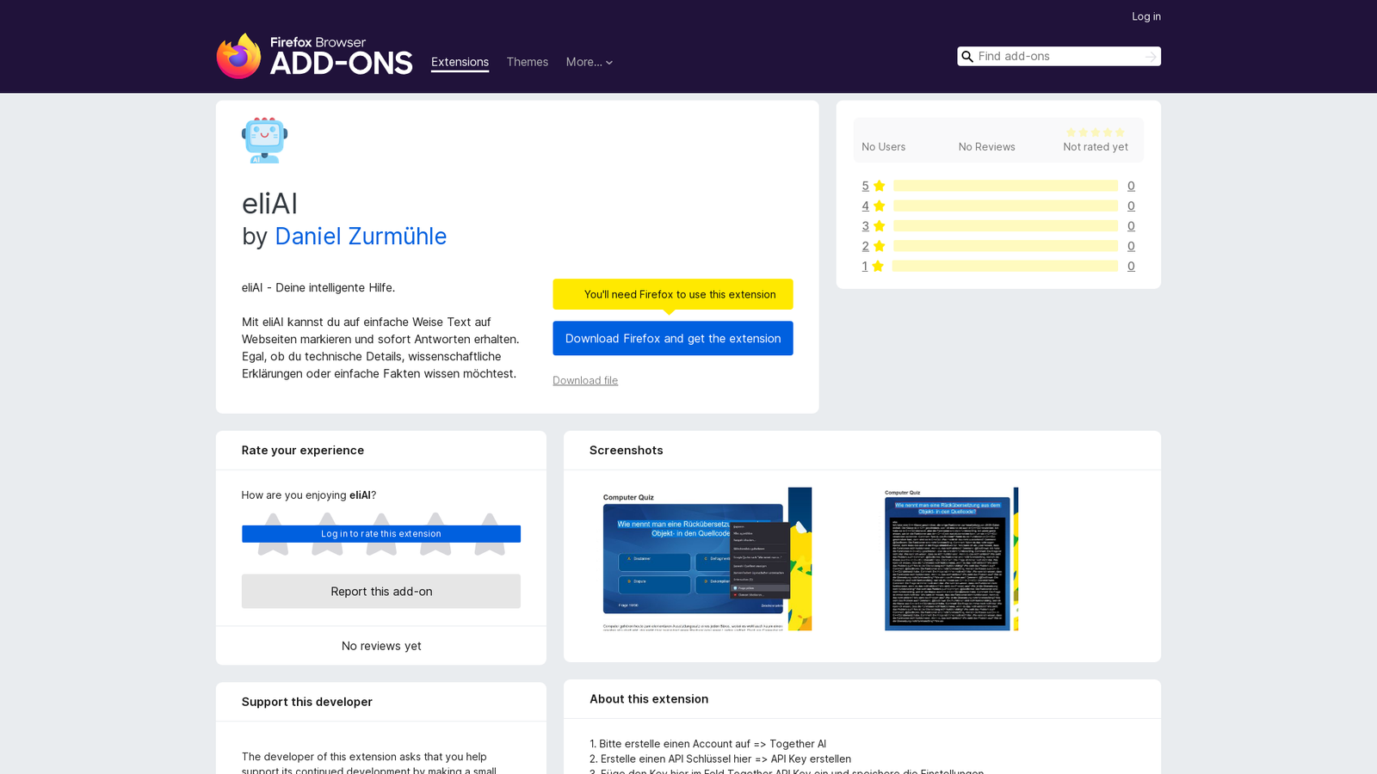
Task: Click the eliAI robot extension icon
Action: 264,140
